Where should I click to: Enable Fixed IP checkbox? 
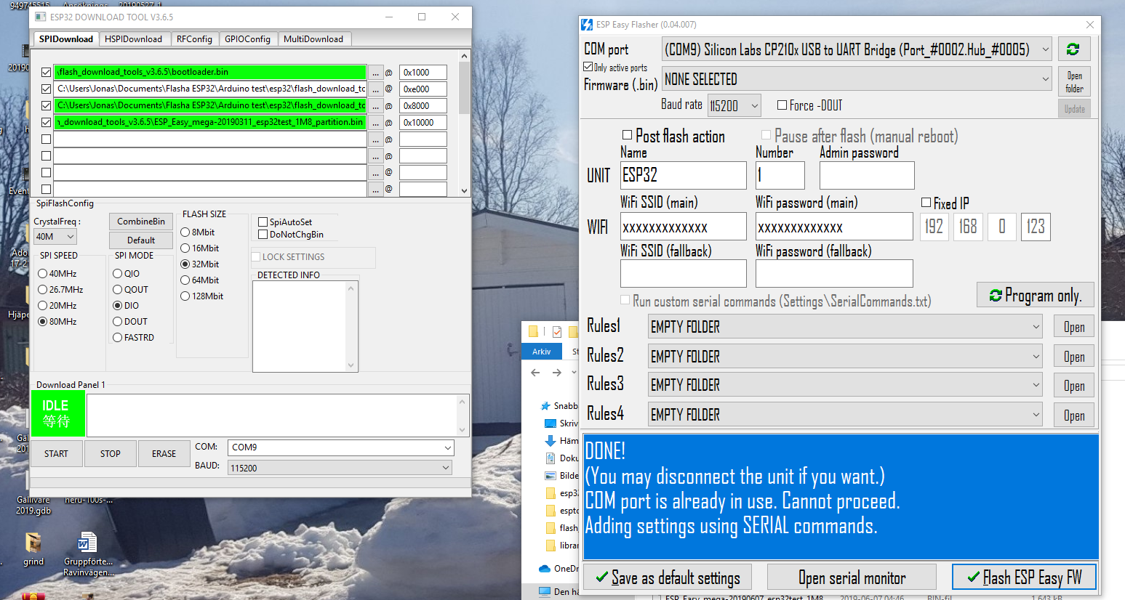coord(926,203)
